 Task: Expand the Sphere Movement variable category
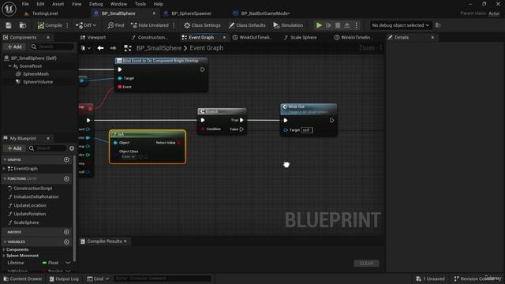tap(4, 256)
